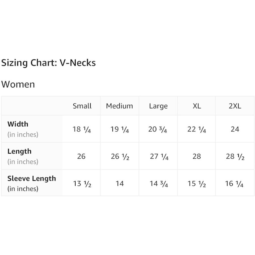Click the Width row label
This screenshot has height=255, width=255.
click(x=18, y=124)
